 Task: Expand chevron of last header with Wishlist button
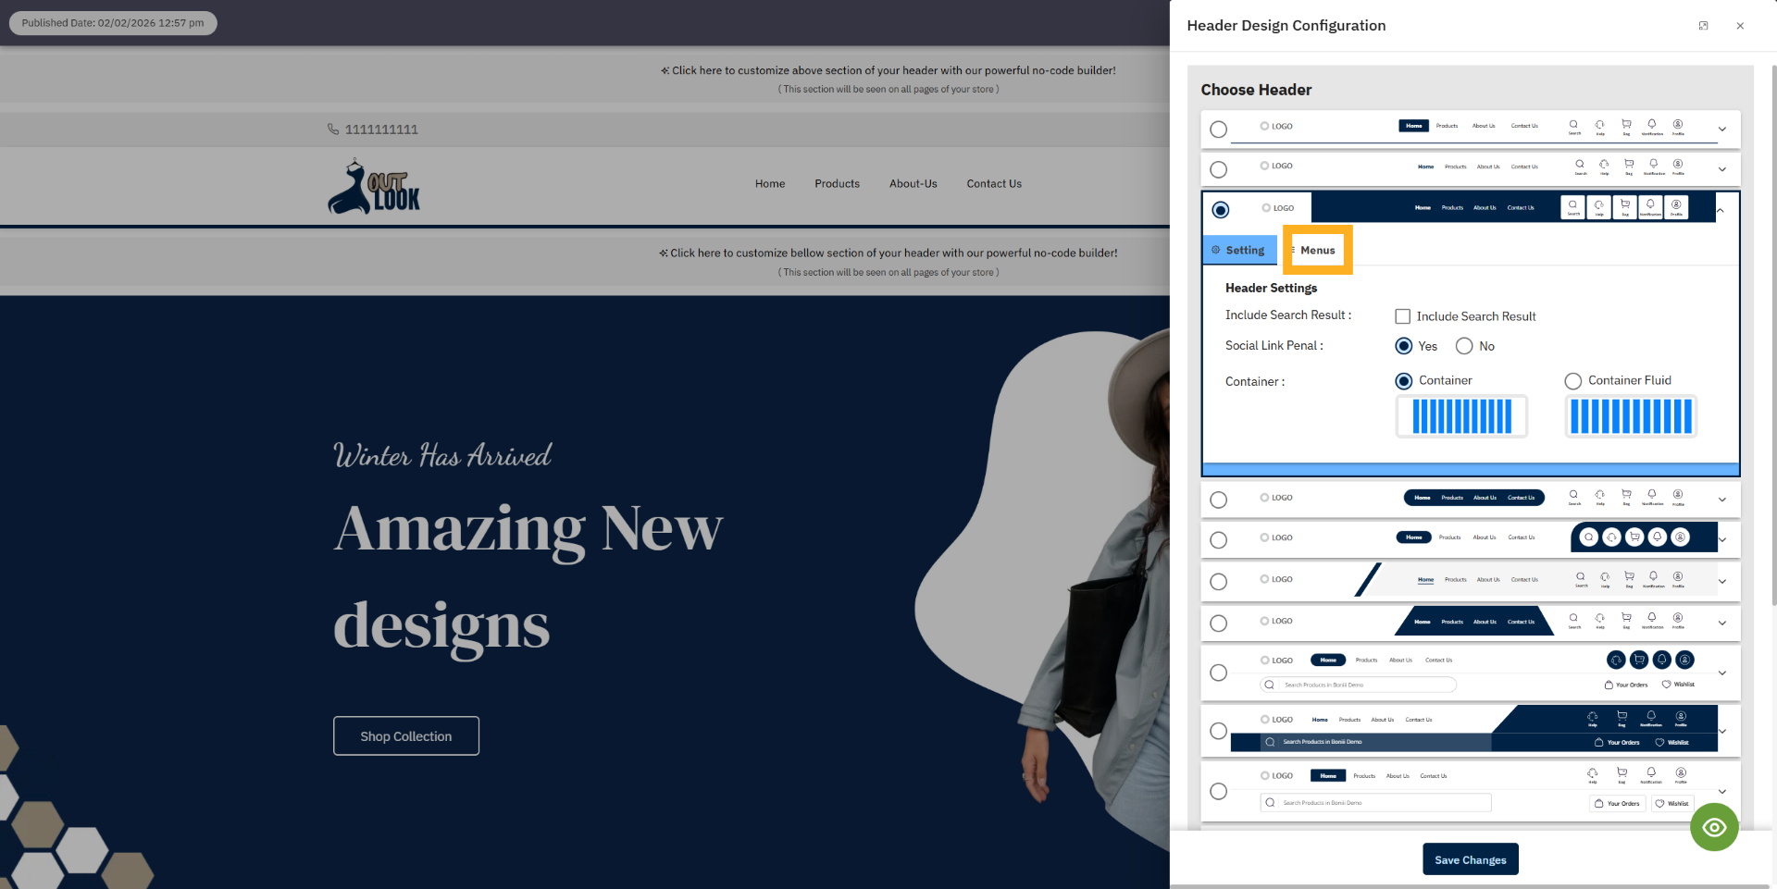pos(1722,791)
